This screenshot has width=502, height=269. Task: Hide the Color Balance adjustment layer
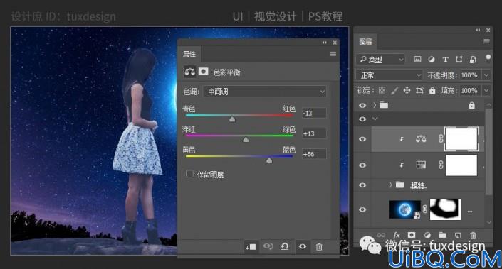[x=362, y=139]
